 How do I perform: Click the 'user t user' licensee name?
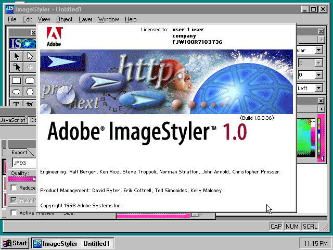(188, 30)
